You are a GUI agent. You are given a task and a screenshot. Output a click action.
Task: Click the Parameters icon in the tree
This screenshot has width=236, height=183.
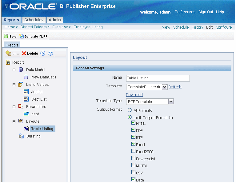21,106
